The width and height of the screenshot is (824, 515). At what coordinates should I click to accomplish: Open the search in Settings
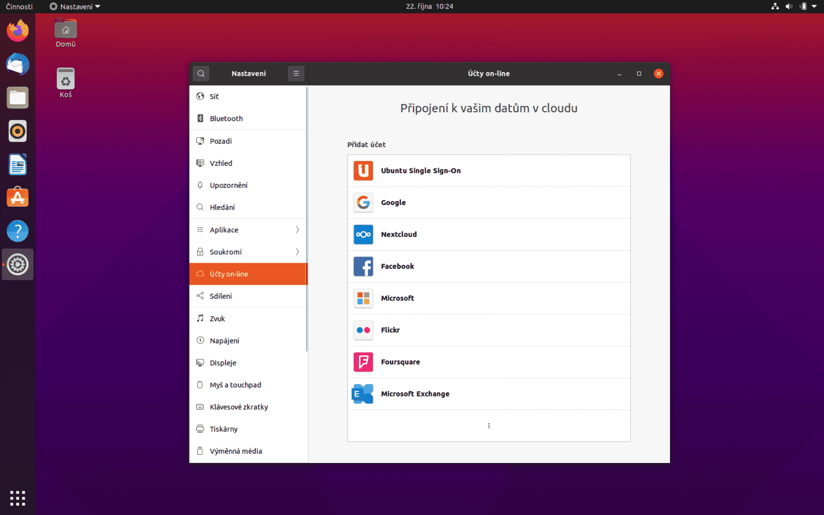pyautogui.click(x=201, y=73)
